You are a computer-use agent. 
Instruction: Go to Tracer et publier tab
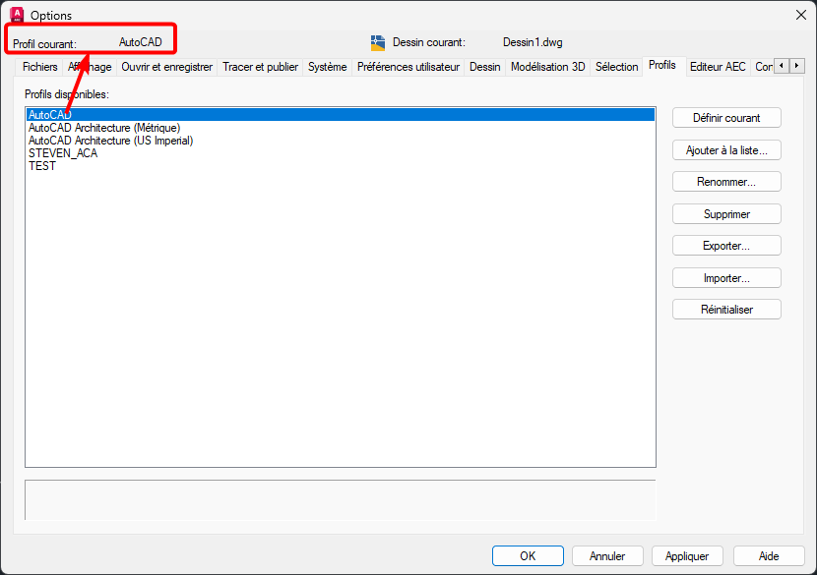pyautogui.click(x=260, y=67)
